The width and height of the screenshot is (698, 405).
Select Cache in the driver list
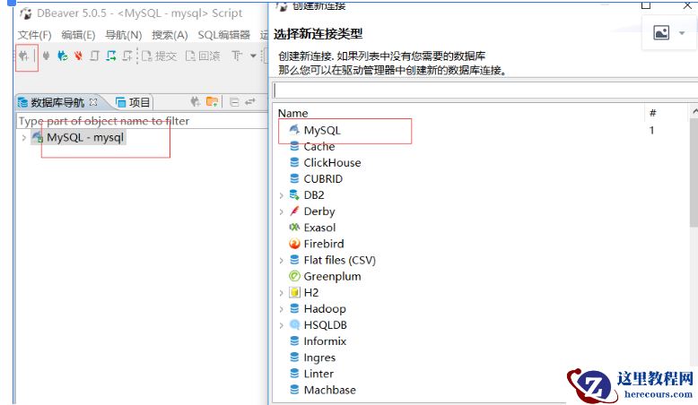(x=319, y=146)
